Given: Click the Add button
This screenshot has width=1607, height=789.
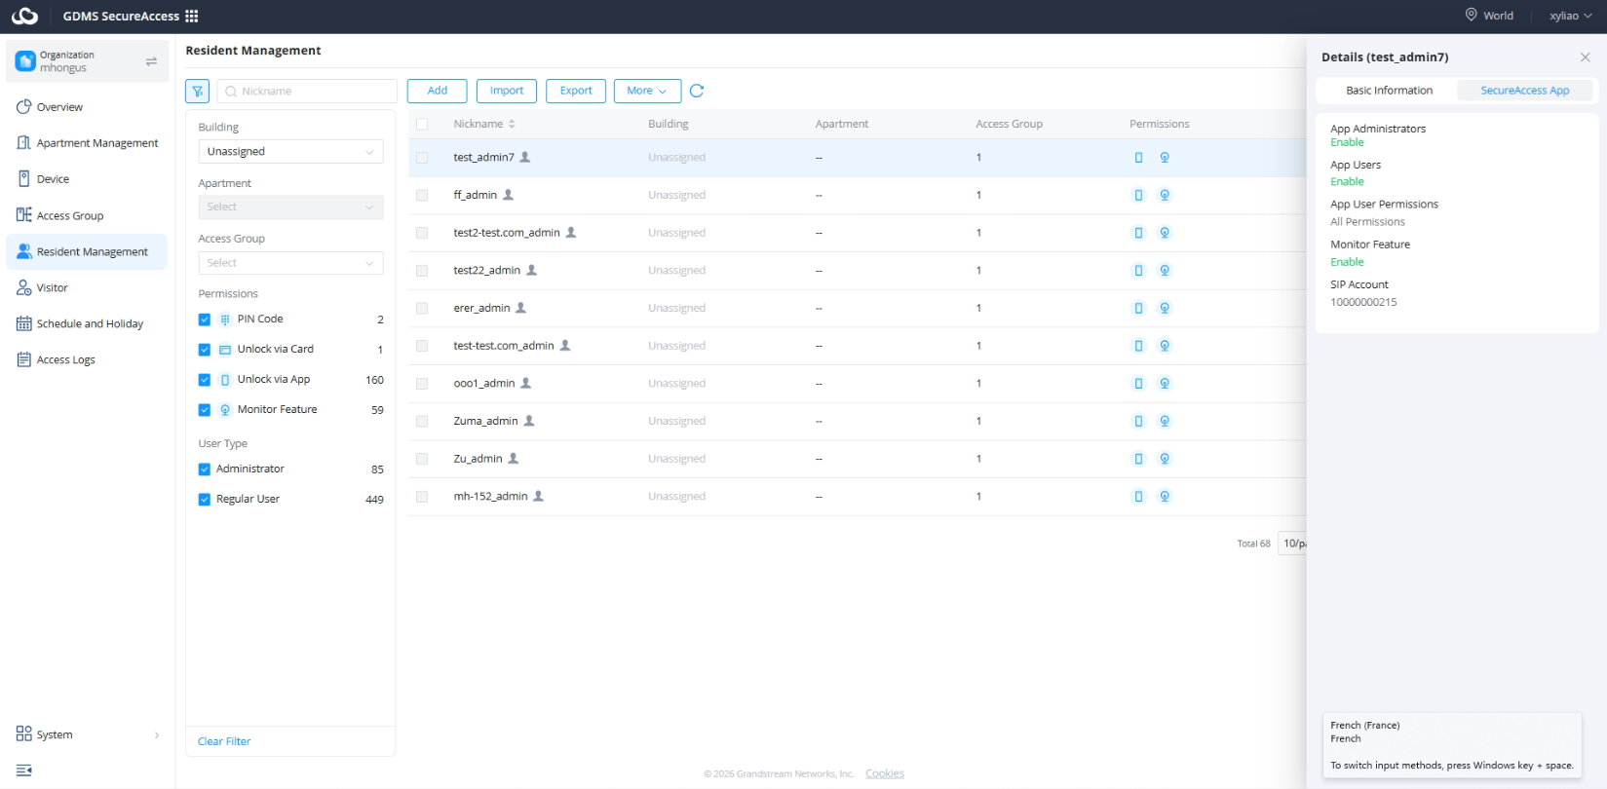Looking at the screenshot, I should point(438,91).
